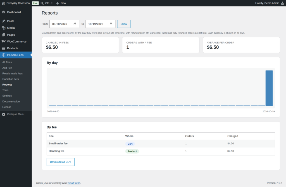Image resolution: width=286 pixels, height=187 pixels.
Task: Click the By day heading
Action: (52, 63)
